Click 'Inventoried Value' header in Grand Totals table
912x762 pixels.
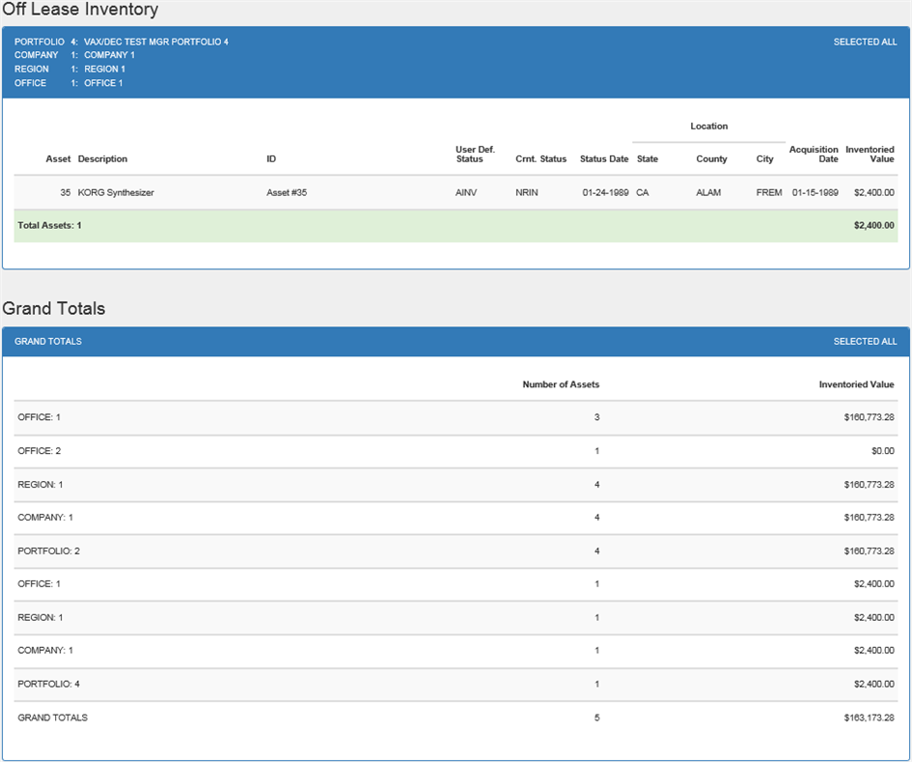(856, 384)
